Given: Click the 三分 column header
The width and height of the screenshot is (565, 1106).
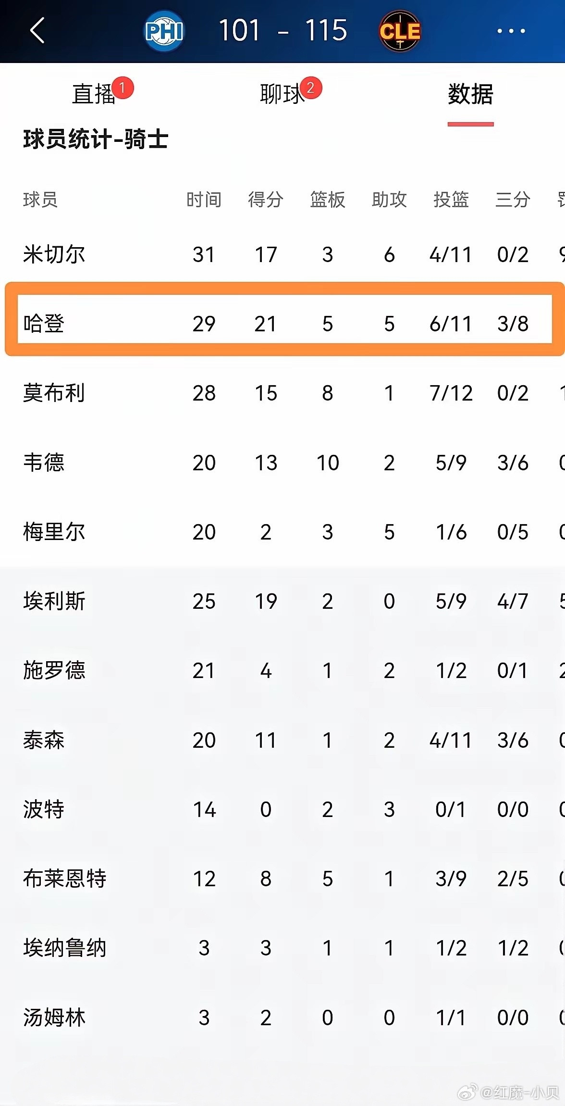Looking at the screenshot, I should coord(513,200).
